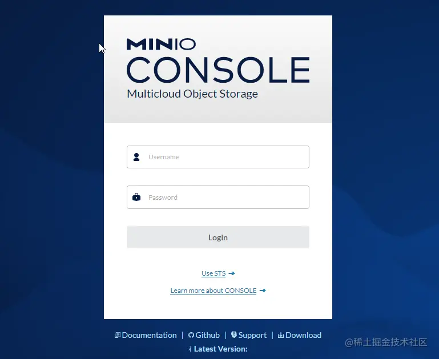This screenshot has width=439, height=359.
Task: Click the Documentation book icon
Action: coord(118,335)
